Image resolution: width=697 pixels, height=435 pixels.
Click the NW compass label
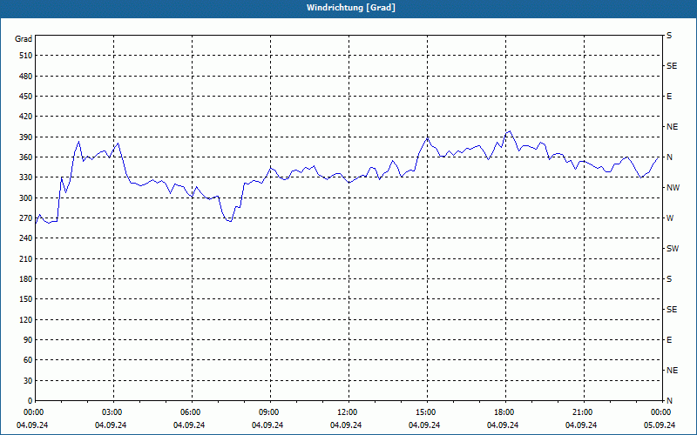click(673, 188)
